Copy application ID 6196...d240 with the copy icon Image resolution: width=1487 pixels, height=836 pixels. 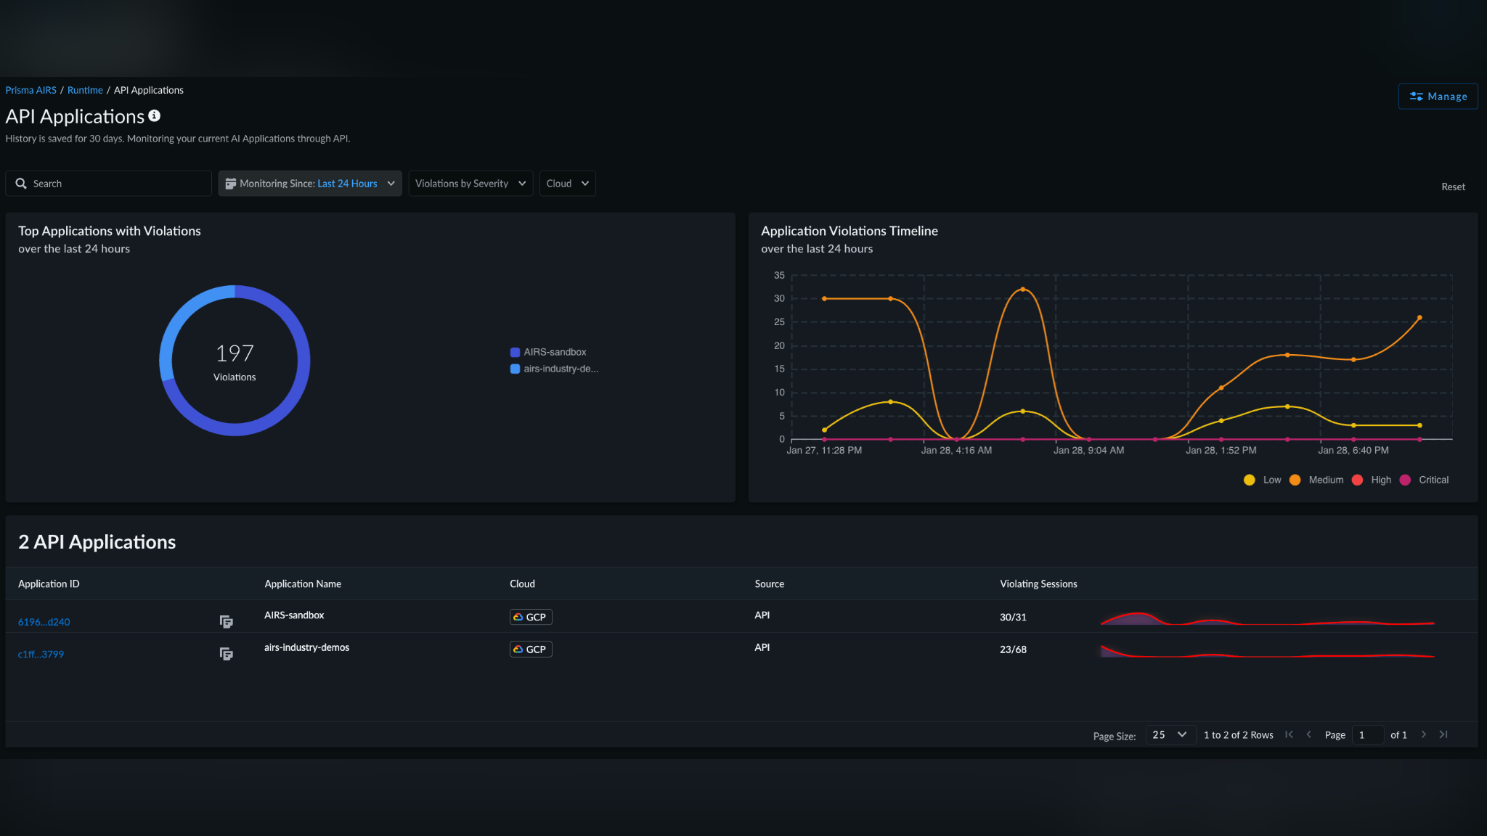coord(226,622)
